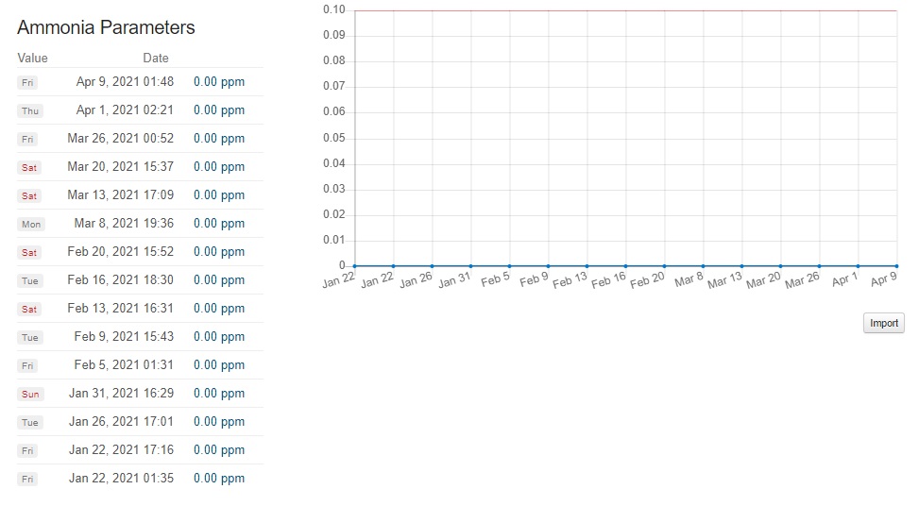Select the date text Mar 26, 2021 00:52

(121, 138)
